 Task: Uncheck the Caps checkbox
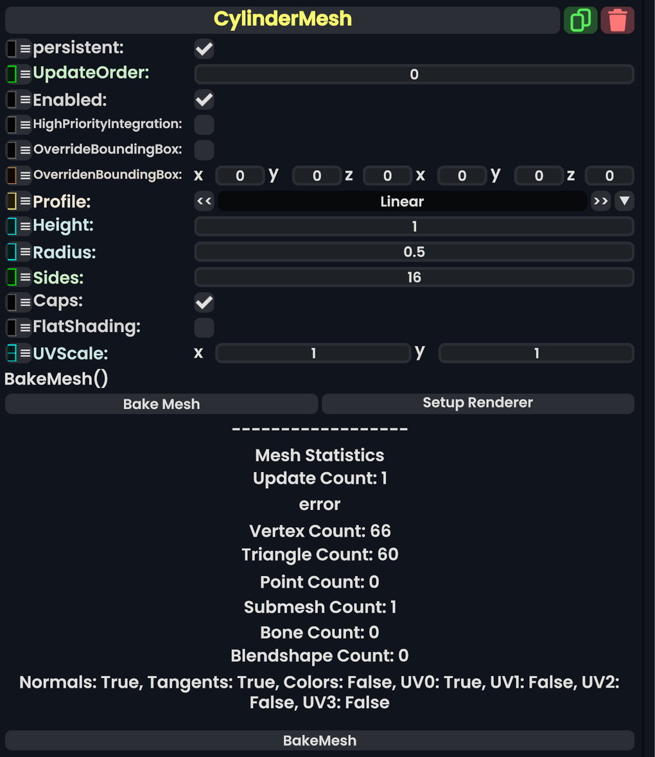click(x=204, y=302)
